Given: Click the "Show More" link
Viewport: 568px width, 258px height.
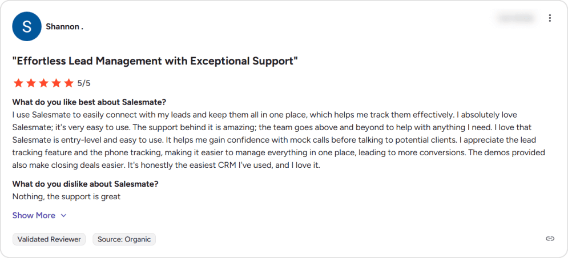Looking at the screenshot, I should pos(34,216).
